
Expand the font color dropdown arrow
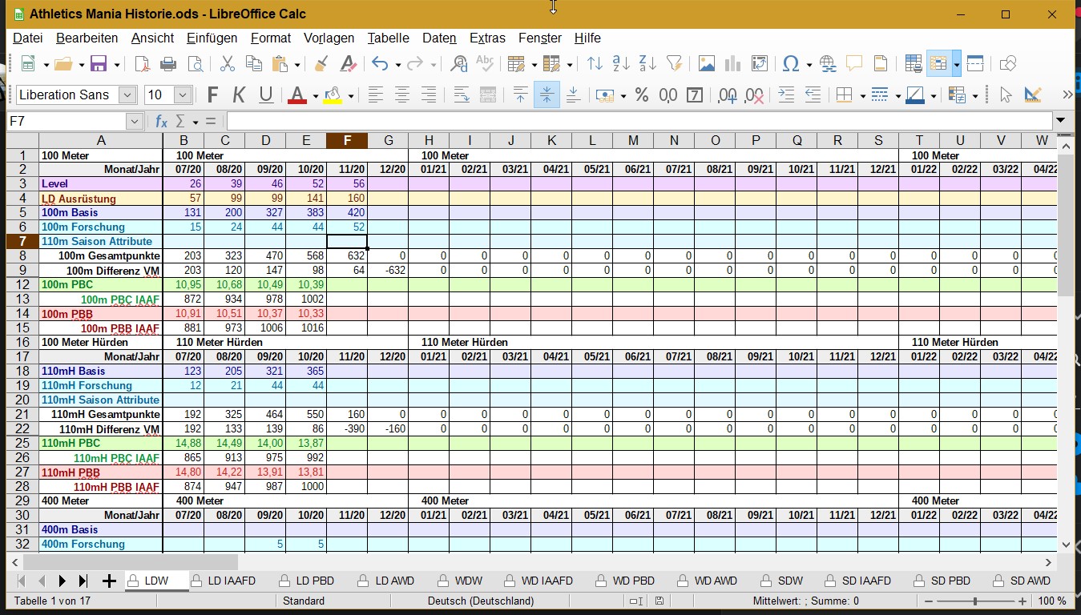click(315, 96)
